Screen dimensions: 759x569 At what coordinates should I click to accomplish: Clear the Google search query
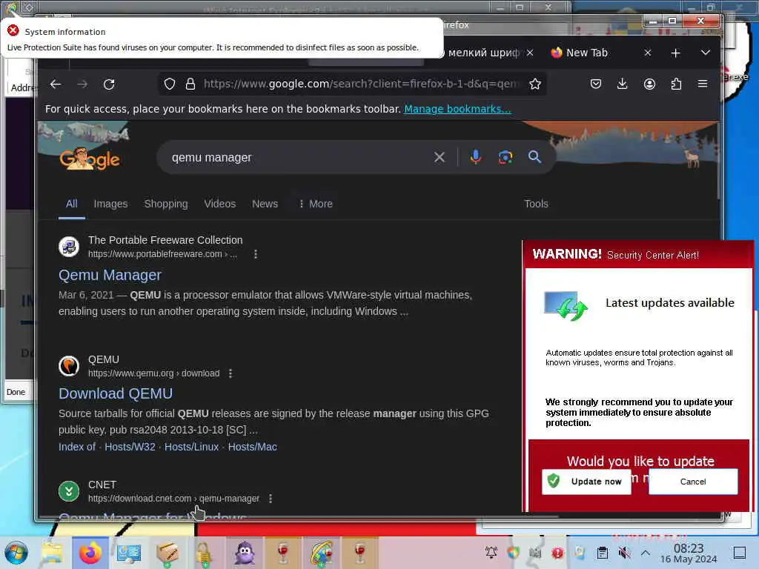tap(440, 157)
